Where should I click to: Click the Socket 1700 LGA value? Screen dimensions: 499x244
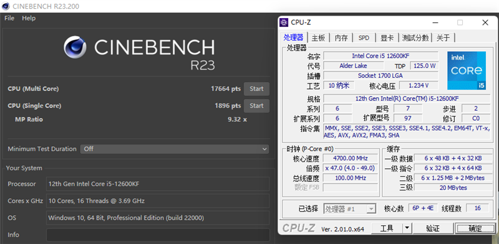[x=380, y=75]
